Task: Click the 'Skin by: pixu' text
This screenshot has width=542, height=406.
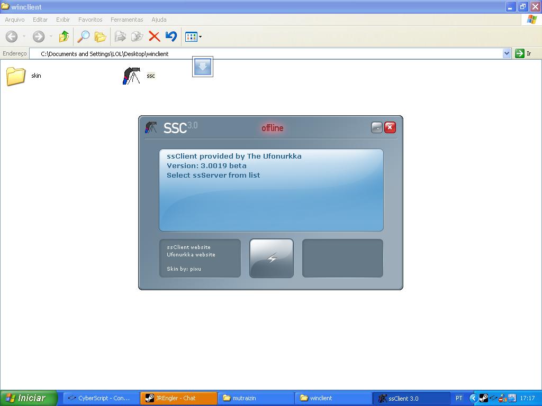Action: [184, 269]
